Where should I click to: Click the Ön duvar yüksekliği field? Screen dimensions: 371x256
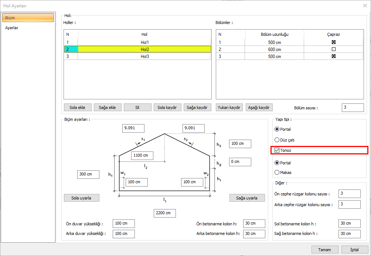tap(124, 223)
